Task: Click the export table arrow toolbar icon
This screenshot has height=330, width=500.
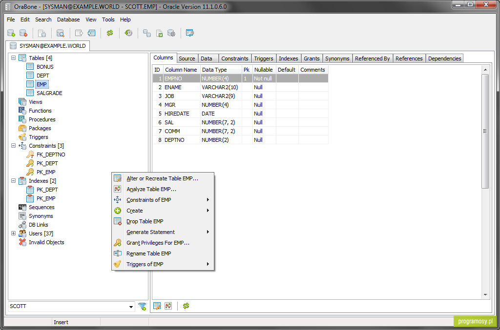Action: click(x=79, y=33)
